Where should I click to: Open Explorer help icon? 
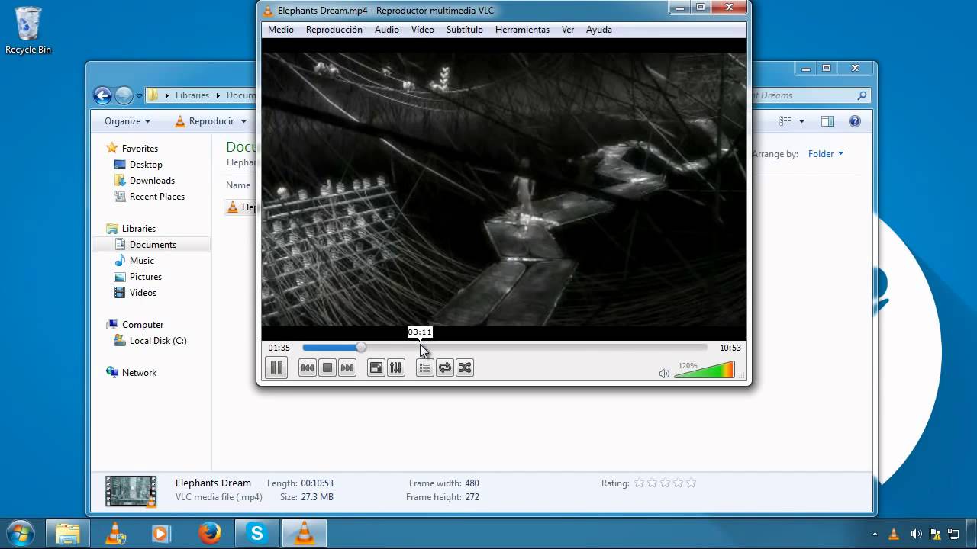click(x=855, y=121)
